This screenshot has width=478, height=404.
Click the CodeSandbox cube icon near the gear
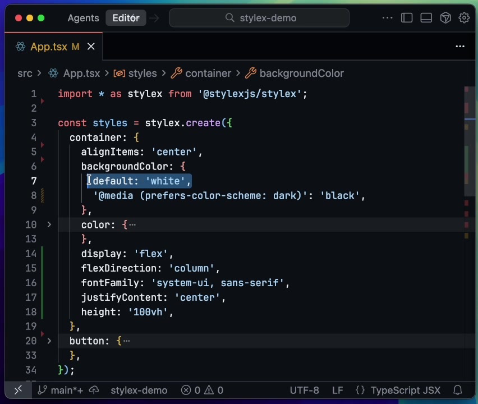pyautogui.click(x=445, y=17)
